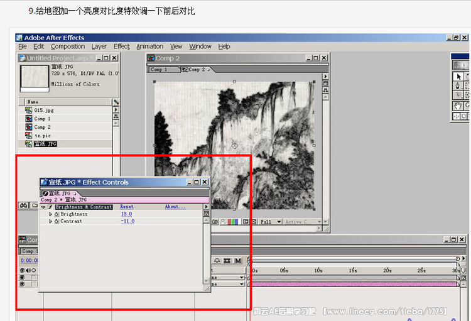Switch to Comp 1 tab in Comp window

[x=164, y=70]
